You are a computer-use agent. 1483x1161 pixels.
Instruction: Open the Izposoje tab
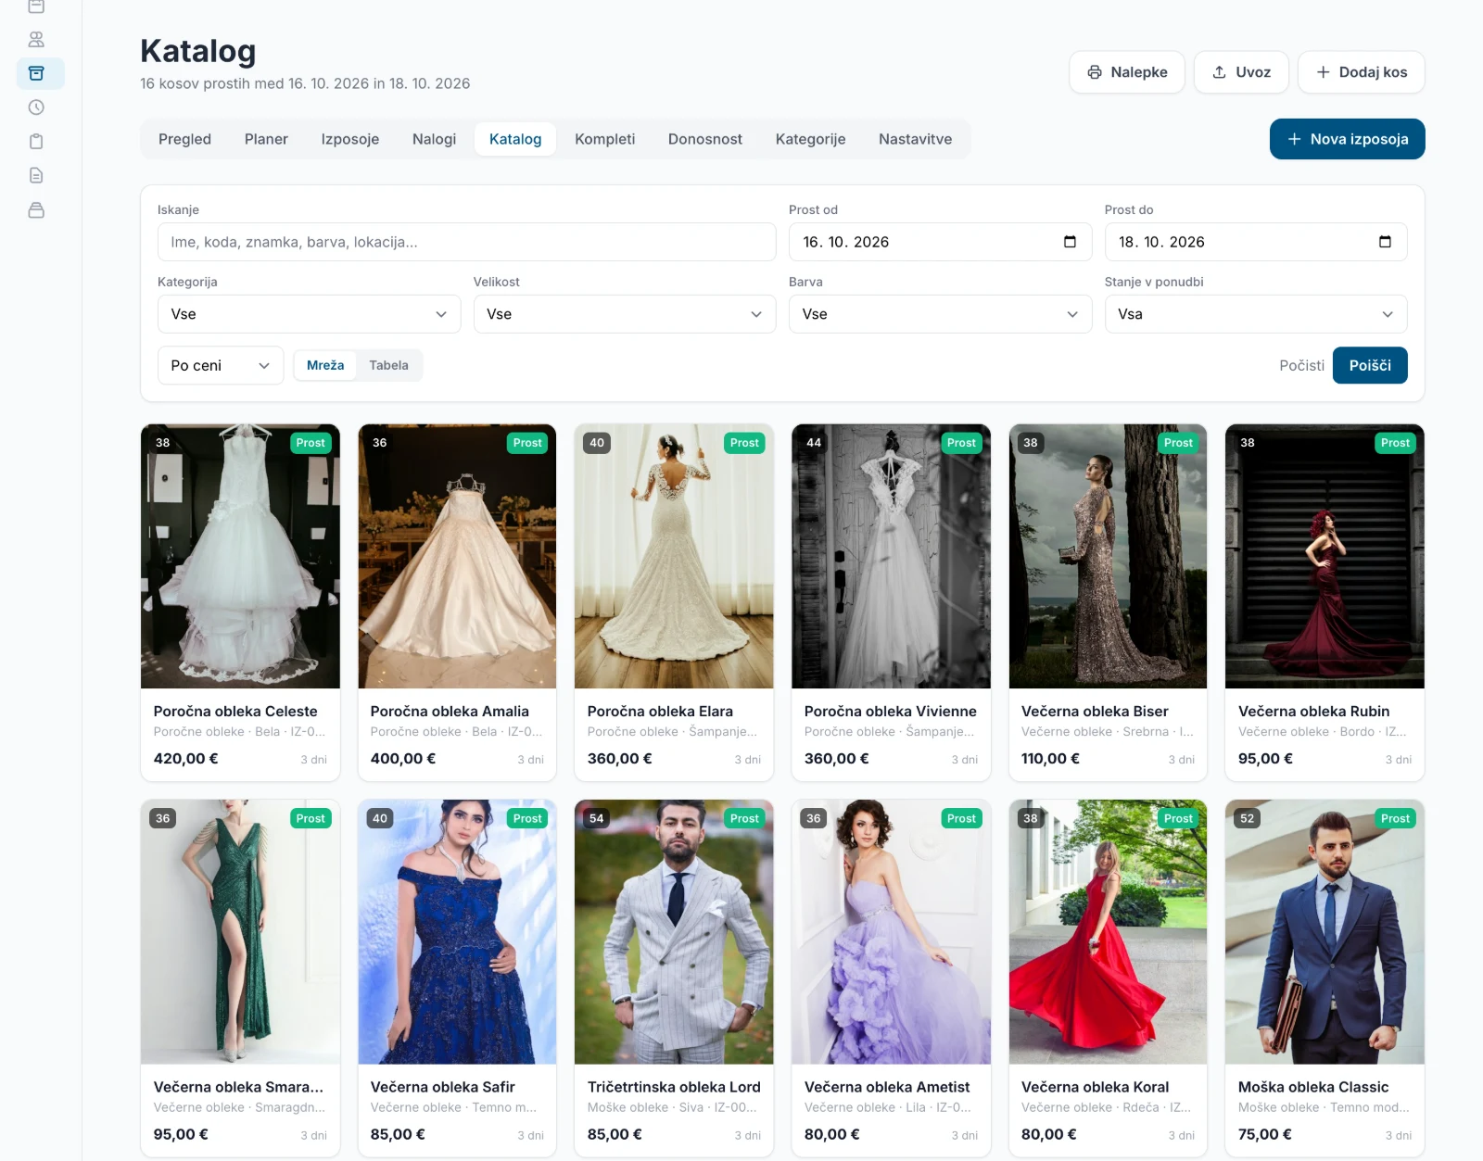tap(349, 139)
